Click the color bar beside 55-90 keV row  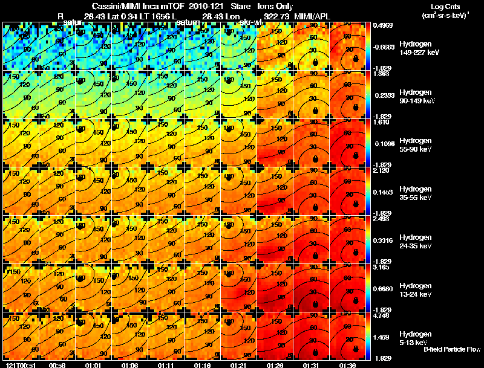368,143
